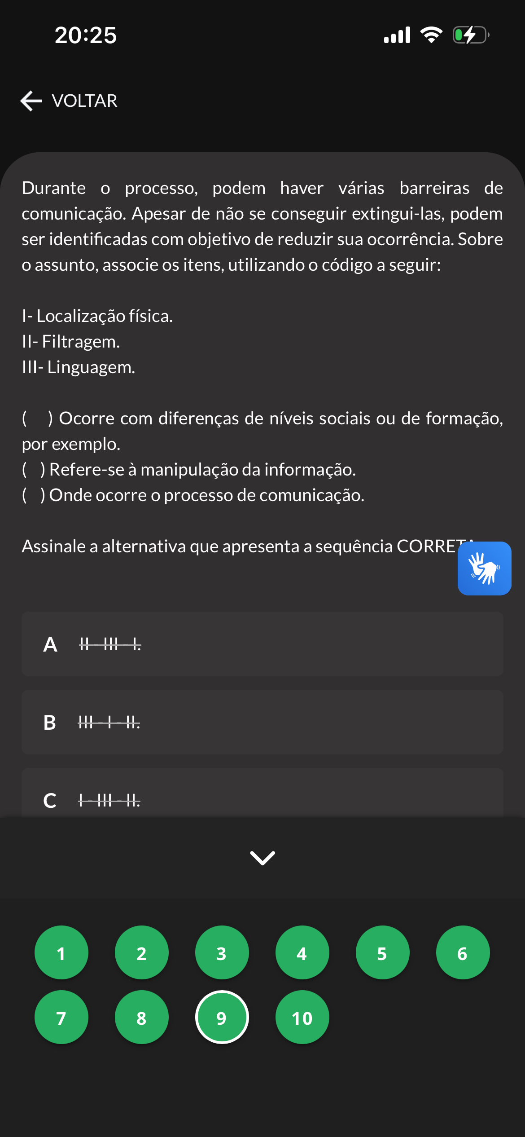Image resolution: width=525 pixels, height=1137 pixels.
Task: Go to question 10
Action: (302, 1017)
